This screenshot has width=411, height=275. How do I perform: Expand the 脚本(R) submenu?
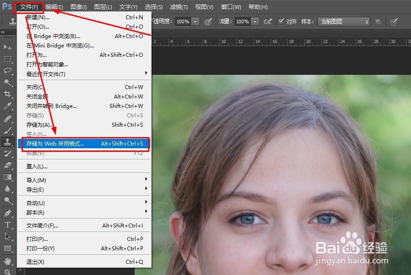[x=84, y=212]
